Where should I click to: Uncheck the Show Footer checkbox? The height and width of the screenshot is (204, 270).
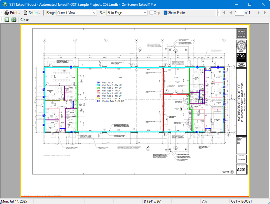click(165, 12)
